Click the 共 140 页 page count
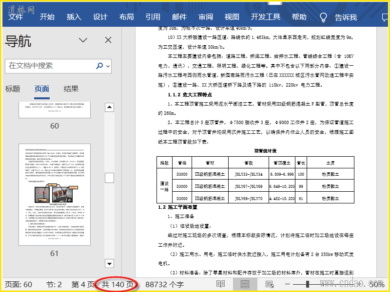 coord(117,285)
